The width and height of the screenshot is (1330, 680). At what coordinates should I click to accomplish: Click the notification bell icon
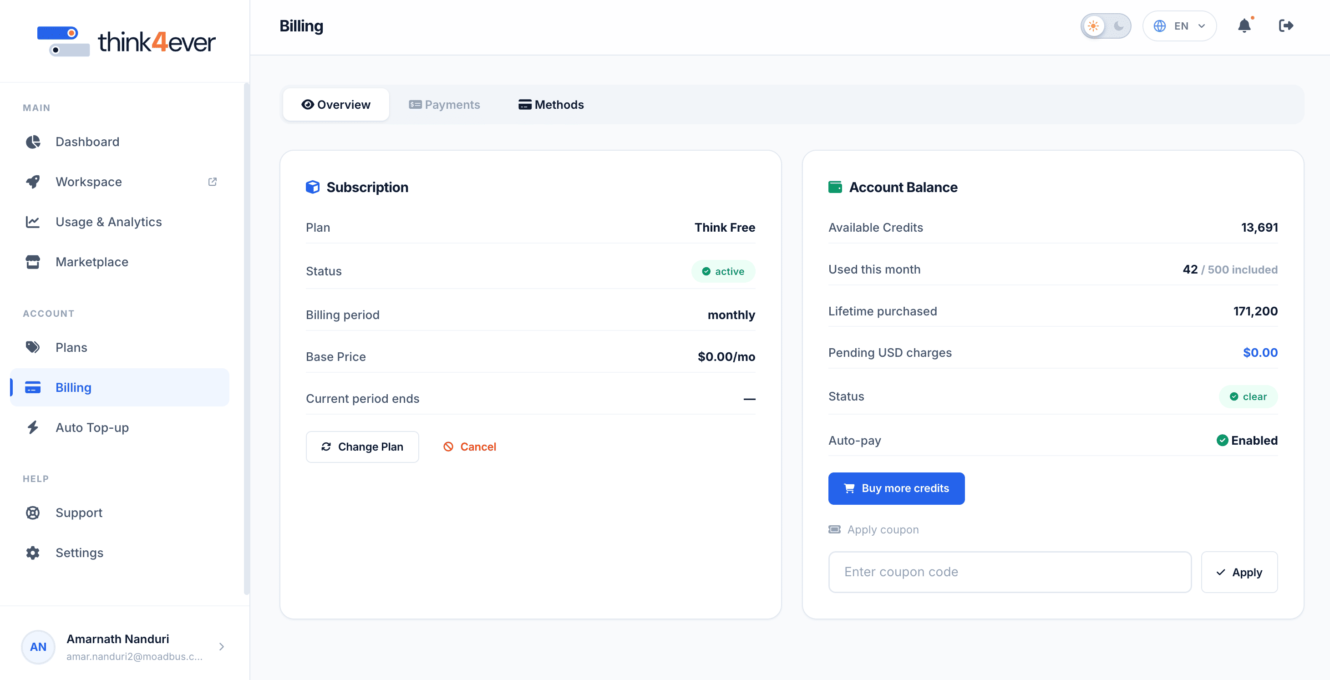tap(1244, 26)
